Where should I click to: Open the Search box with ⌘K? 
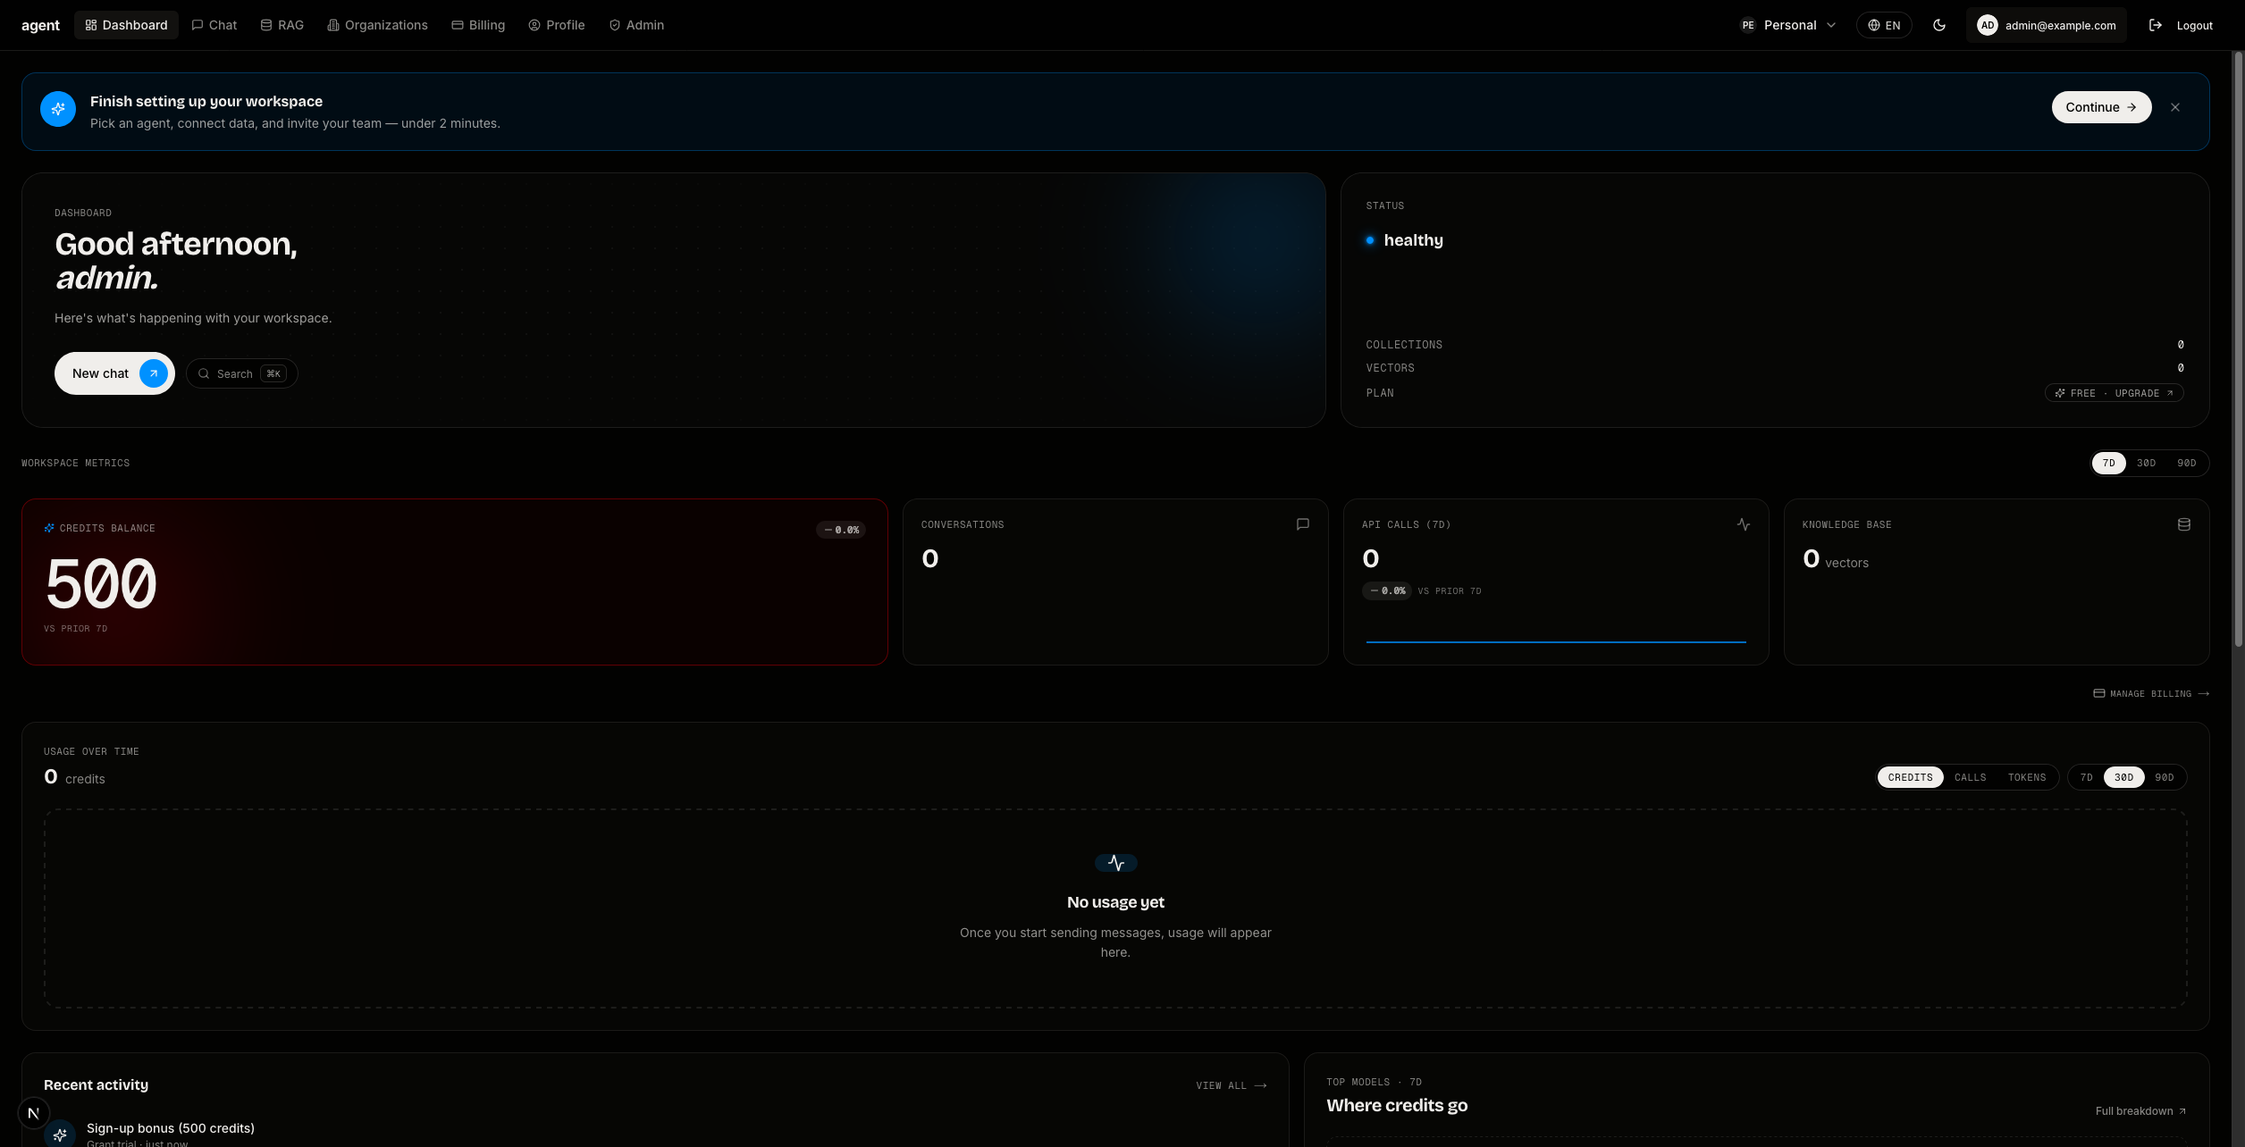(x=241, y=373)
